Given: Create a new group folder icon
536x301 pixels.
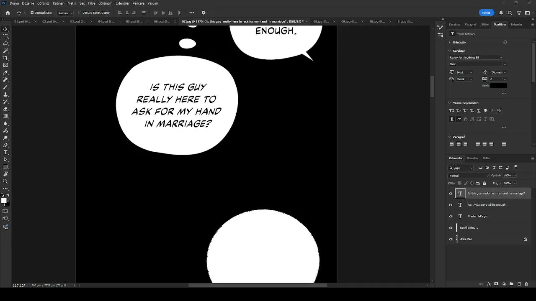Looking at the screenshot, I should (511, 284).
